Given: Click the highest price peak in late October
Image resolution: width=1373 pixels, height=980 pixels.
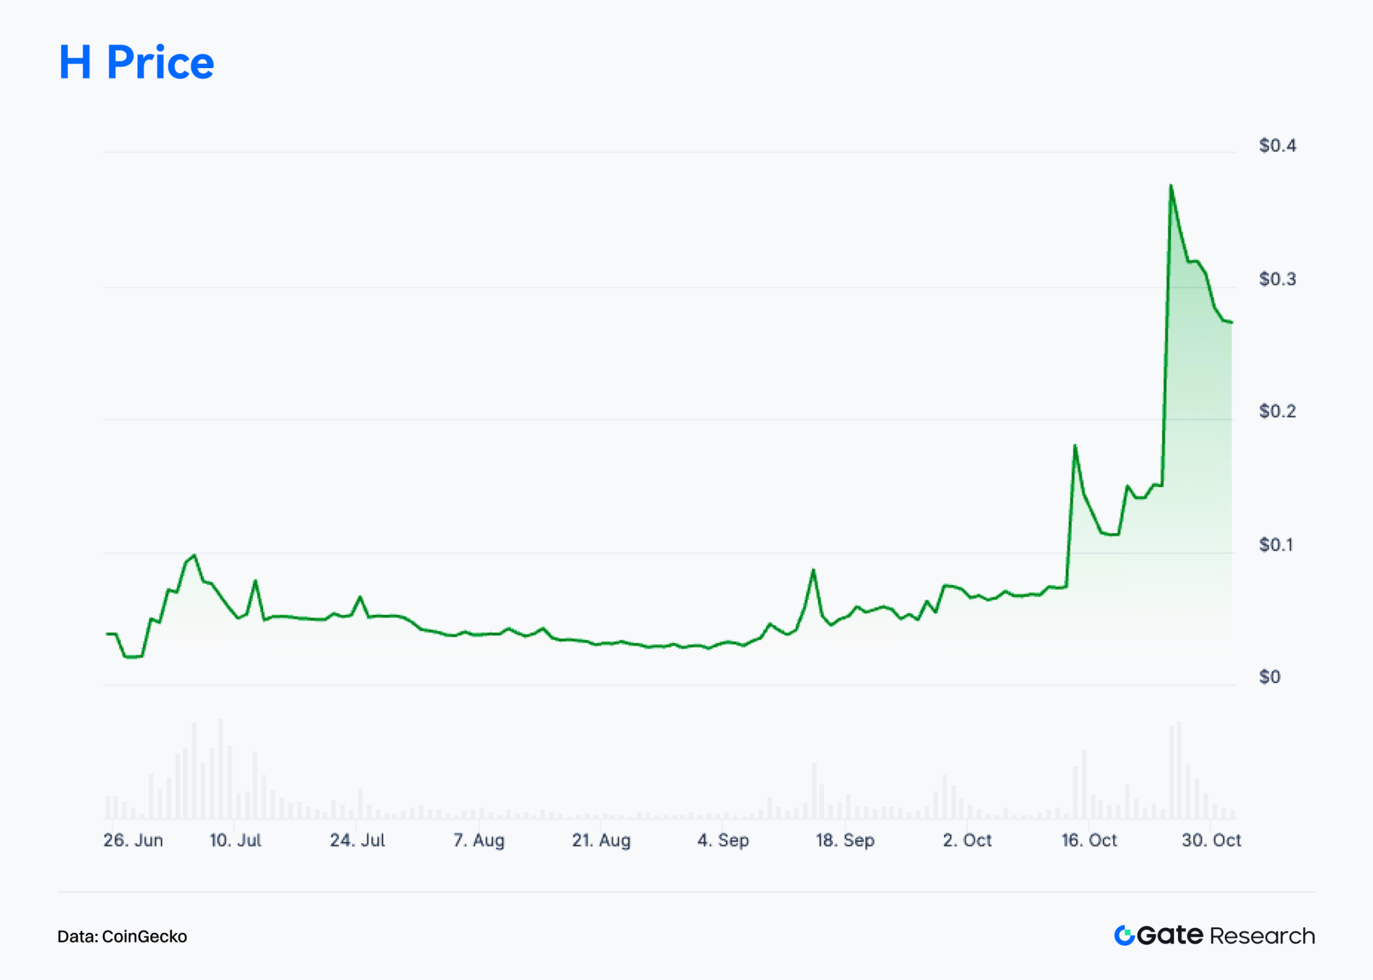Looking at the screenshot, I should point(1171,186).
